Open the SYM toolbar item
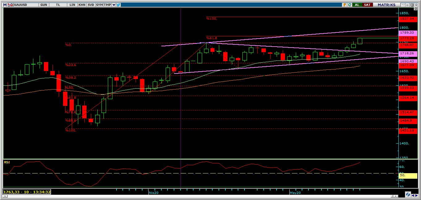 (99, 5)
